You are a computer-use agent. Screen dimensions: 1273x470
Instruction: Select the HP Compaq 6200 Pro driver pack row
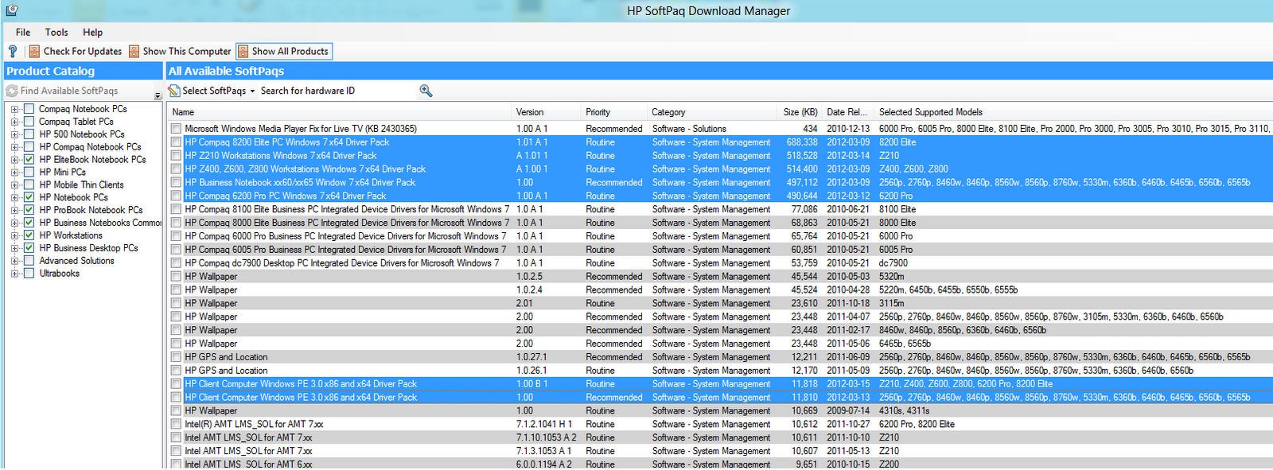[x=720, y=196]
